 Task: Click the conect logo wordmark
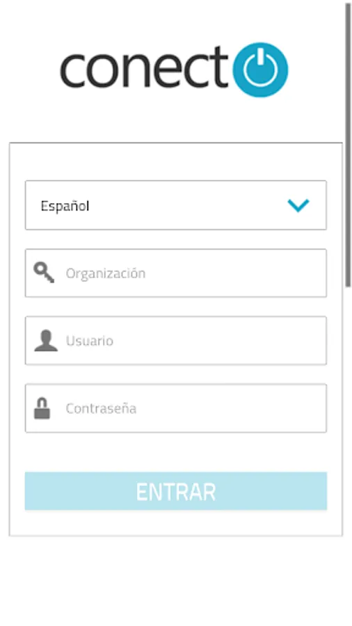[144, 68]
